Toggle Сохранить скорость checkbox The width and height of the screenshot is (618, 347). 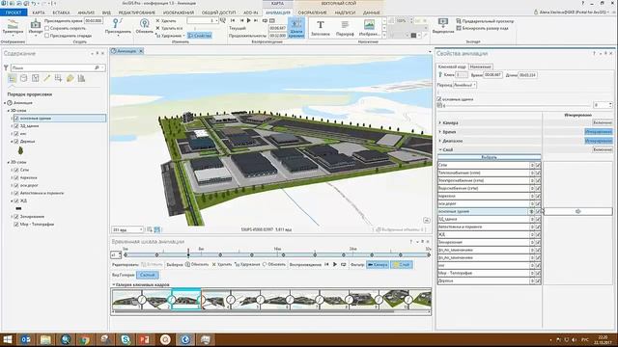pos(47,28)
